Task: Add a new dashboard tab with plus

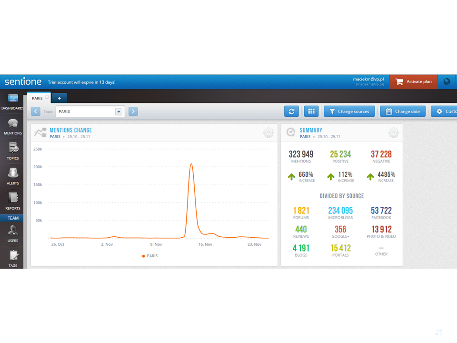Action: point(59,98)
